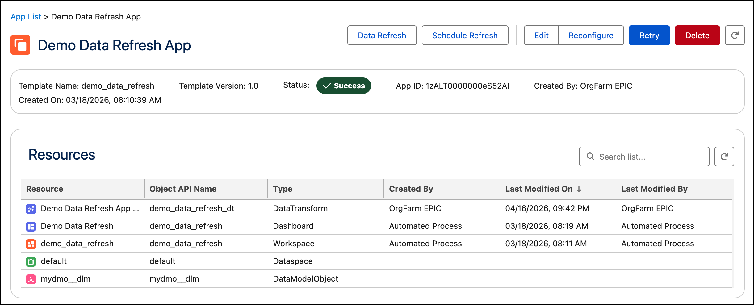The height and width of the screenshot is (305, 754).
Task: Sort by the Resource column header
Action: click(x=82, y=189)
